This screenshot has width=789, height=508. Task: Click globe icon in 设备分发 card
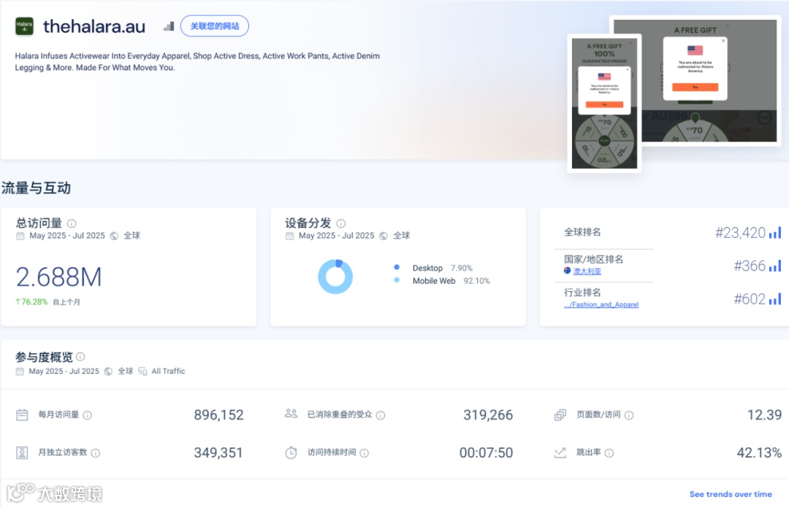click(x=384, y=236)
